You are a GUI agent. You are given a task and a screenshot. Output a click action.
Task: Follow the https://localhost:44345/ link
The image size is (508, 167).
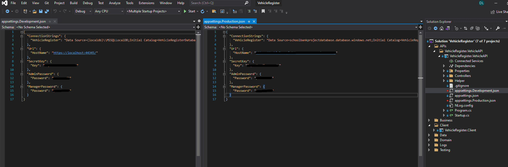point(75,53)
